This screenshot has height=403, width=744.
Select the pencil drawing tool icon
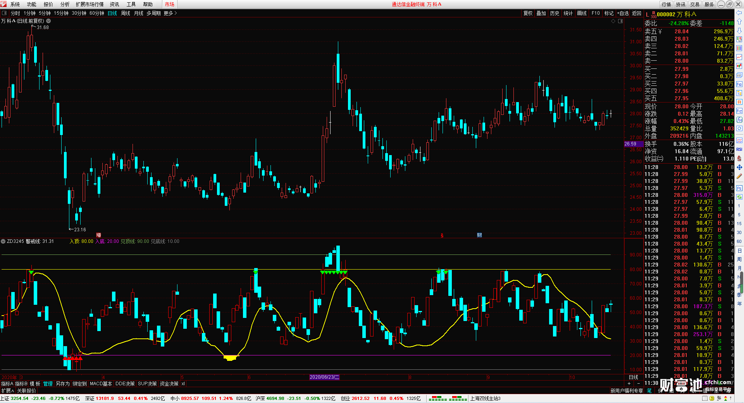tap(739, 176)
